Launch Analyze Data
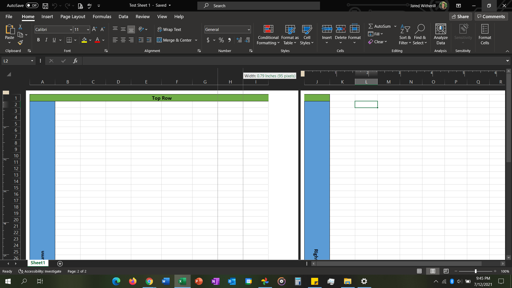 [440, 34]
